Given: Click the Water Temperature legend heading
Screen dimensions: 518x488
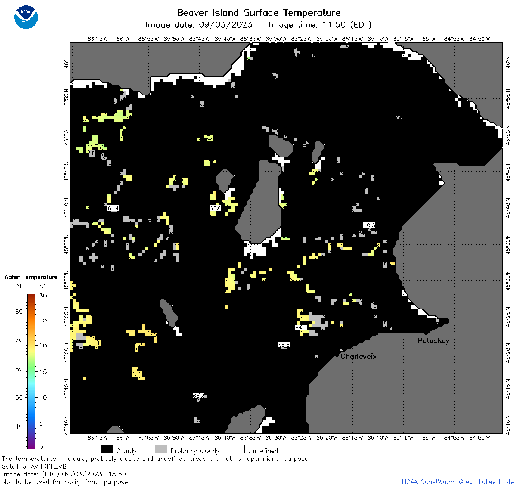Looking at the screenshot, I should point(31,277).
